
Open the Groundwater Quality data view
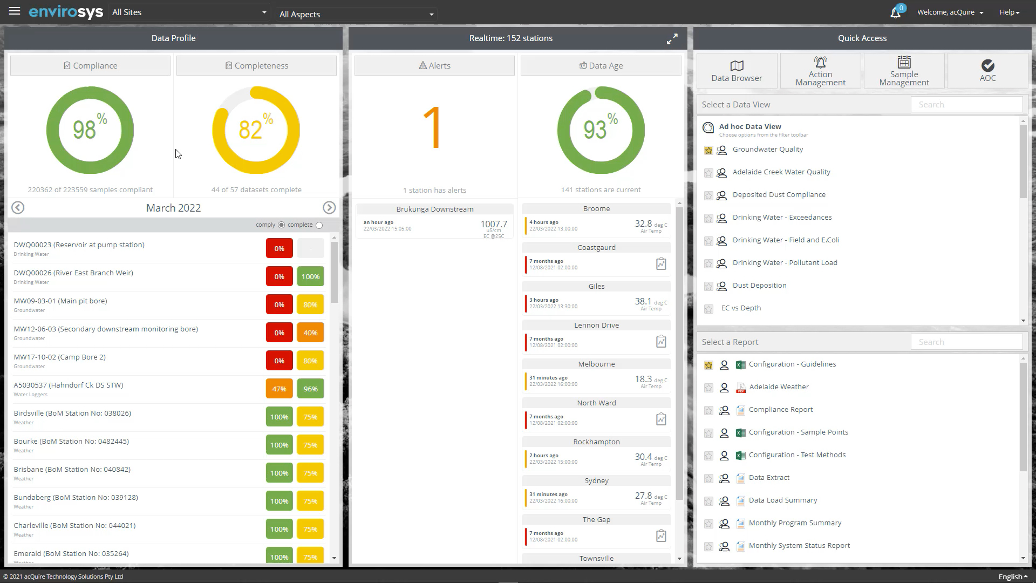click(767, 150)
